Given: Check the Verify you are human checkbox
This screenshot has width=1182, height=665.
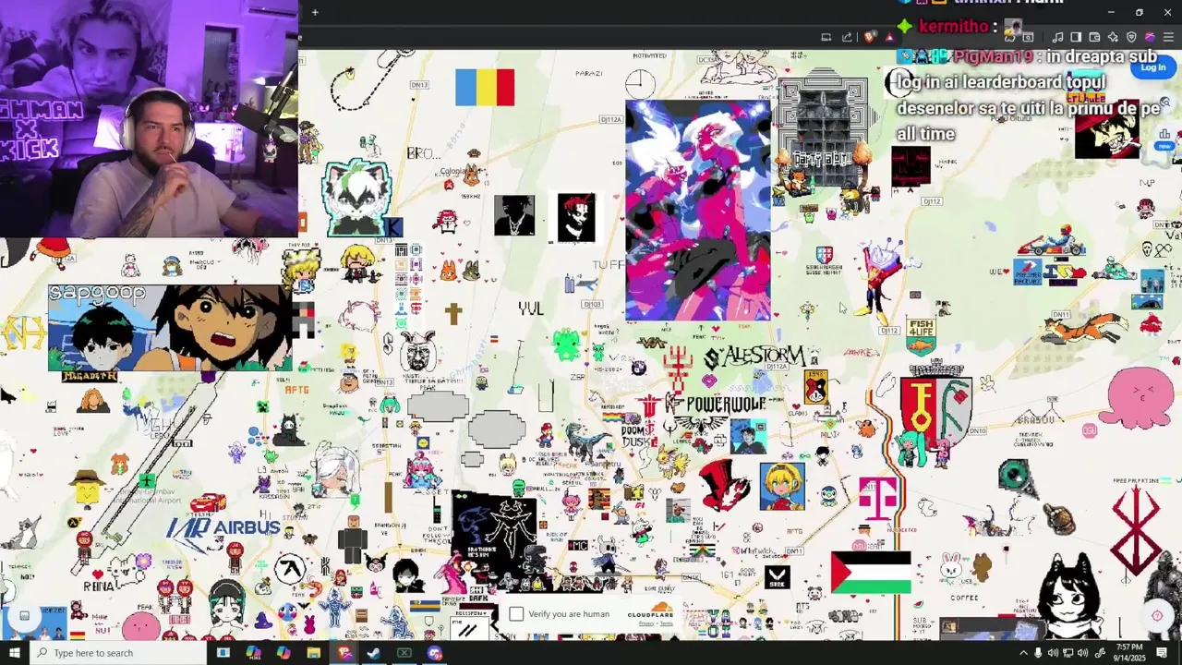Looking at the screenshot, I should (516, 614).
